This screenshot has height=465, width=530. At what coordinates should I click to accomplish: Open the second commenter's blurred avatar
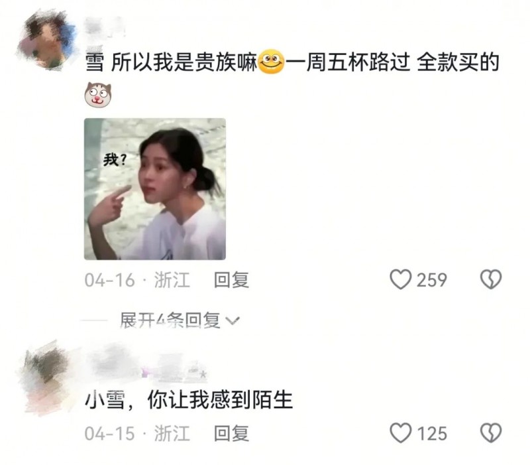tap(47, 378)
